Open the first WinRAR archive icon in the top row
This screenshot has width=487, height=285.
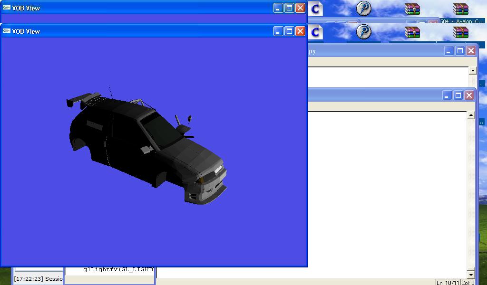(x=412, y=9)
